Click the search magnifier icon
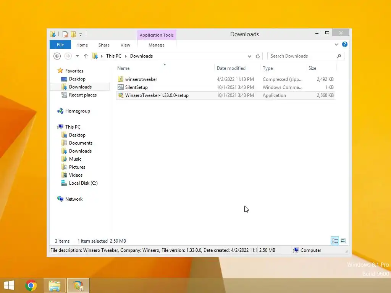 [339, 56]
